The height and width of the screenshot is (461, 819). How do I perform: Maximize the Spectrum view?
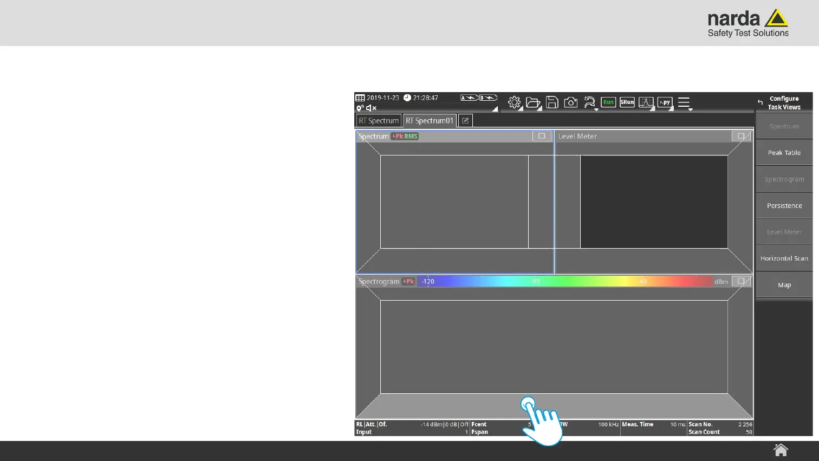[542, 136]
